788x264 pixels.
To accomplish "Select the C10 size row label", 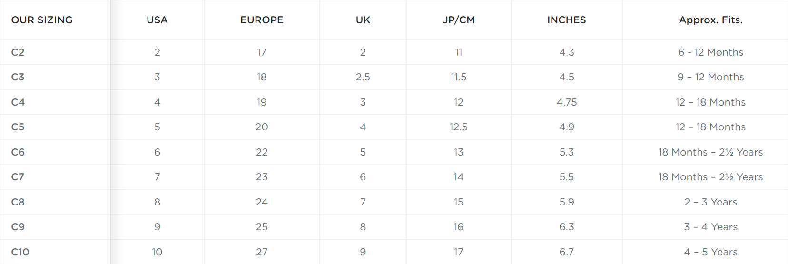I will [20, 252].
